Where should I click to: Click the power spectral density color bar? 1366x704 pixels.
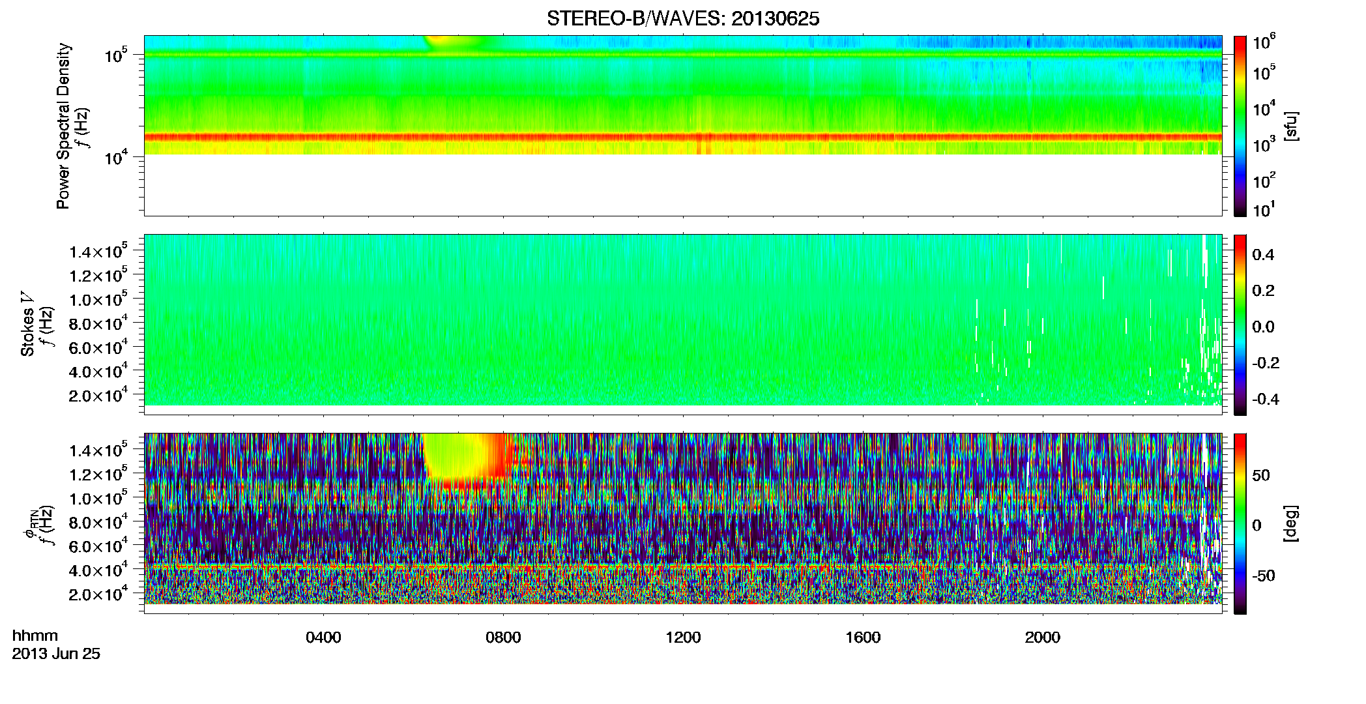click(1240, 126)
